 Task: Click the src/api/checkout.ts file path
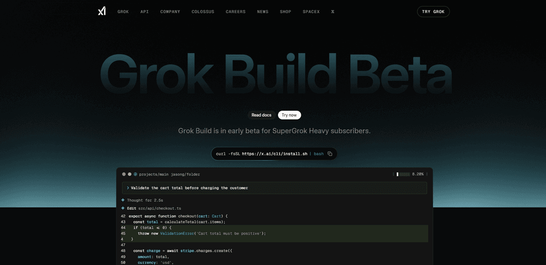[159, 208]
